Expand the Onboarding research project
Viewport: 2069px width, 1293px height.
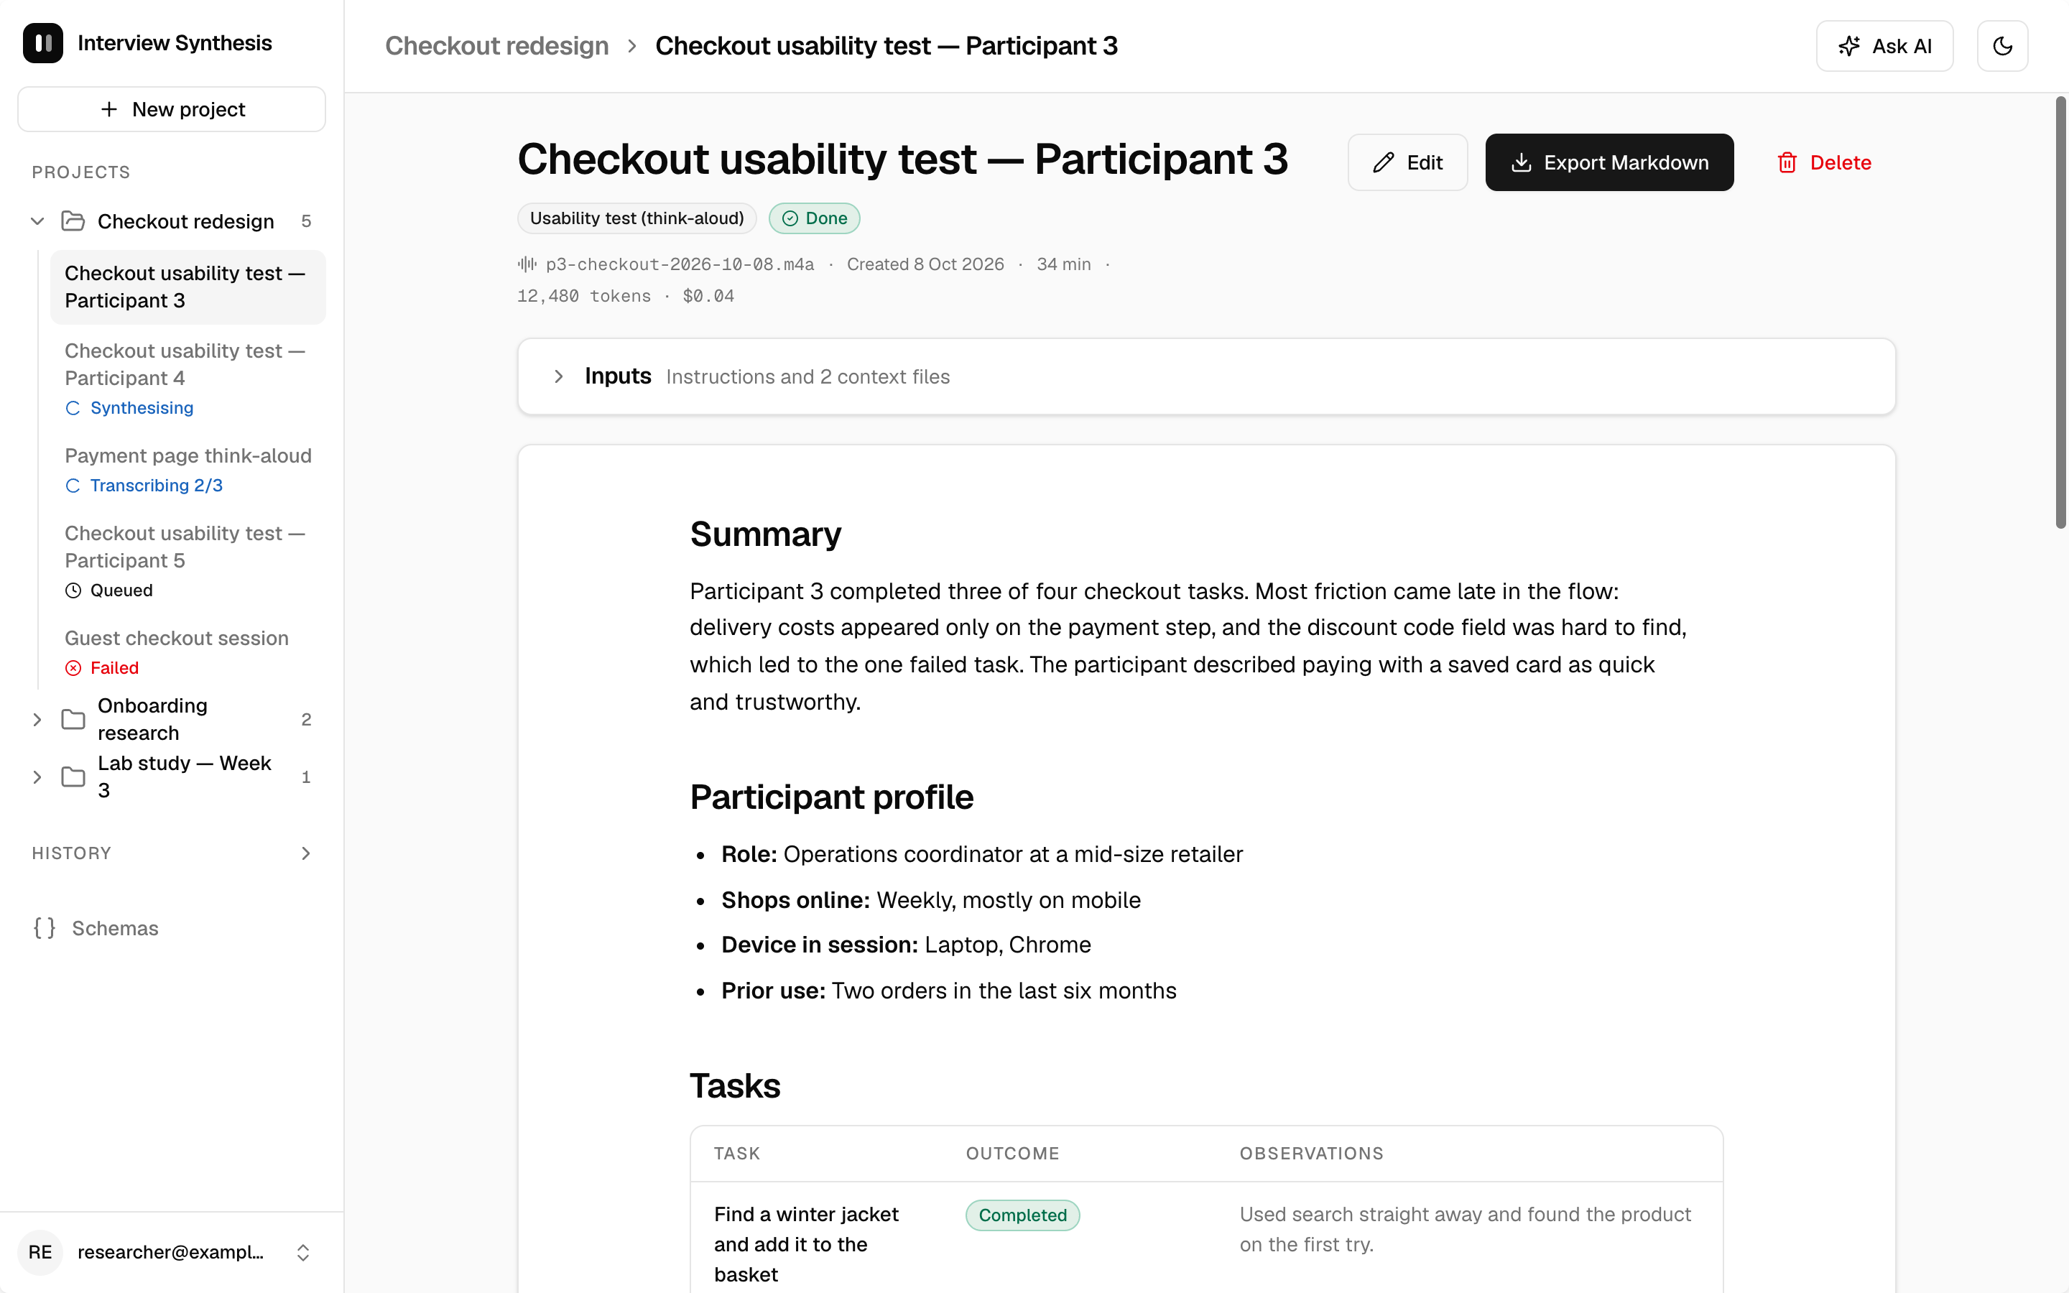pos(37,719)
